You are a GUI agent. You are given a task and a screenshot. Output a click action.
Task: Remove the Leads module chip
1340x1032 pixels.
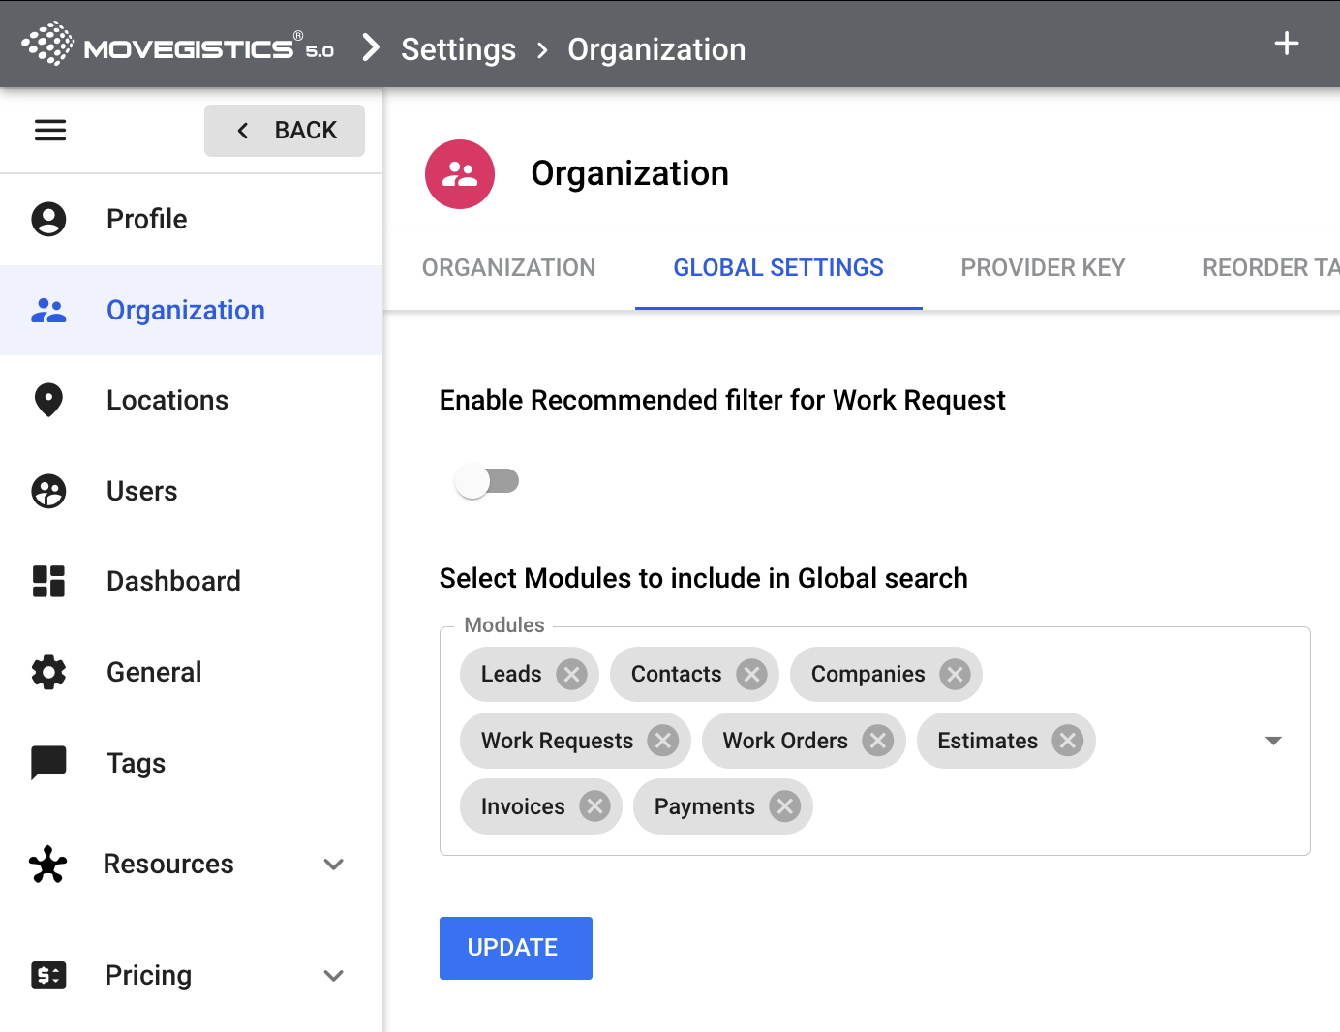click(x=571, y=674)
